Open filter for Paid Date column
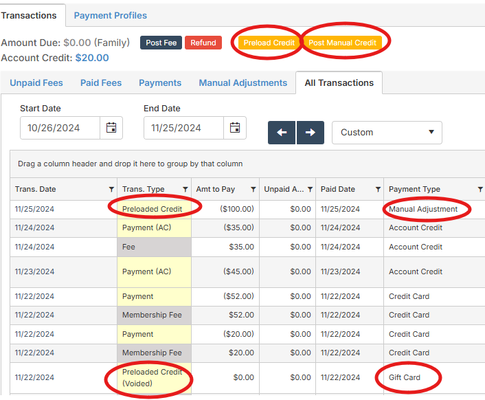This screenshot has width=485, height=400. click(x=378, y=190)
